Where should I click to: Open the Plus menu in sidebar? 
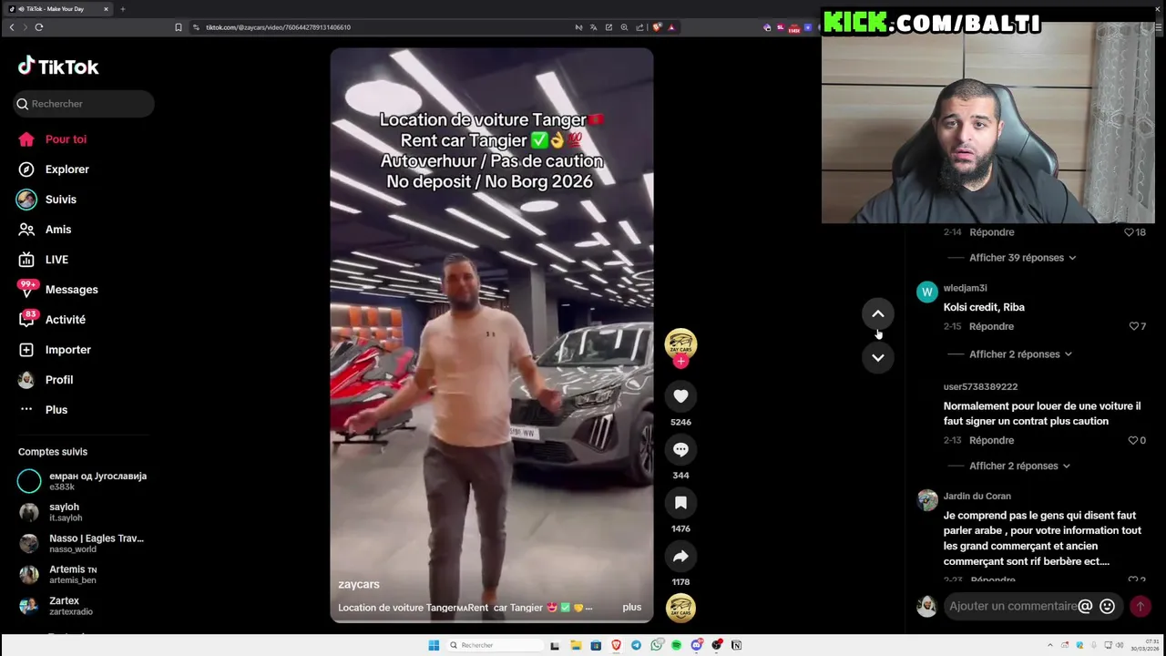(x=43, y=410)
